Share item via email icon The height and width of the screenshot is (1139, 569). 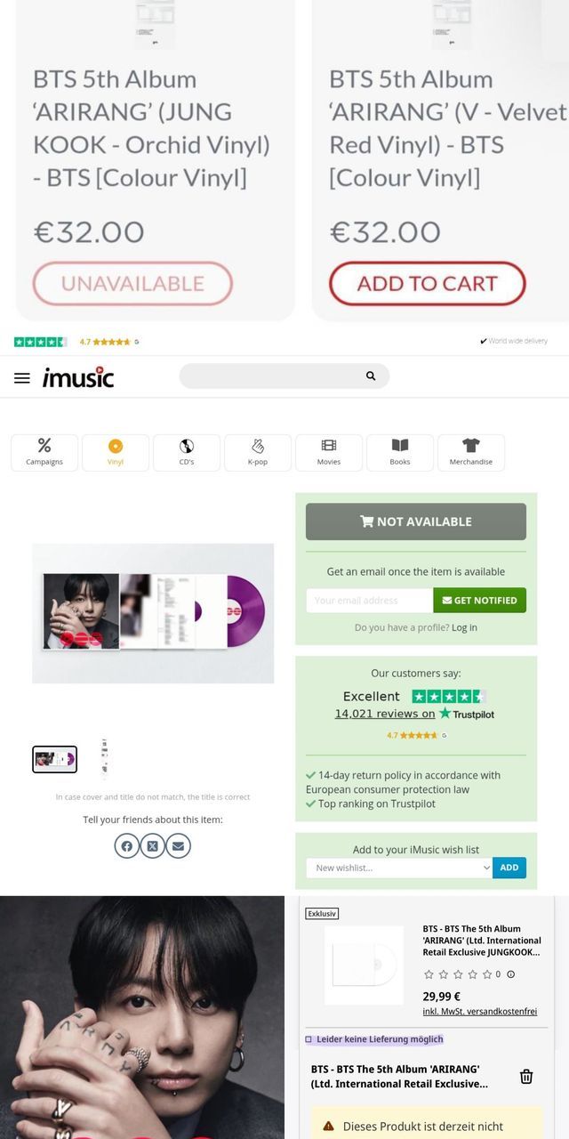(x=179, y=845)
